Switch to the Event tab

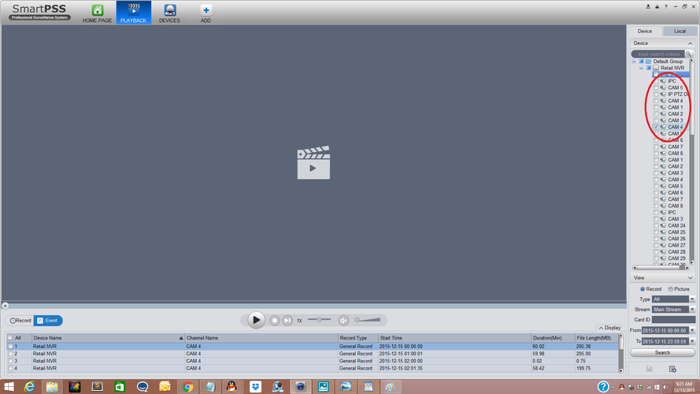[x=48, y=321]
